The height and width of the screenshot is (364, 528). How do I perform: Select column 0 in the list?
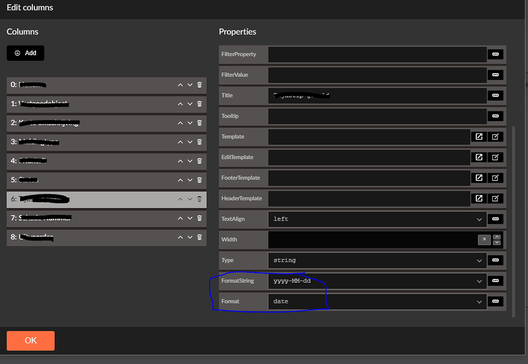(x=106, y=85)
